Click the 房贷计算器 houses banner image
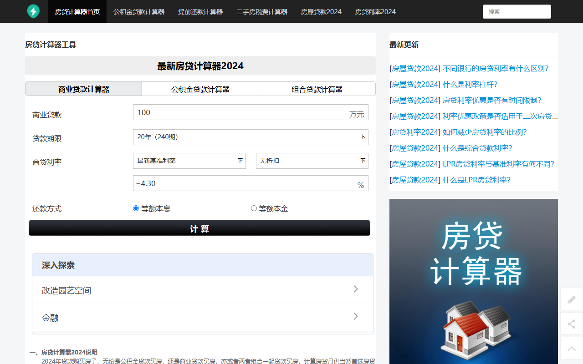This screenshot has height=364, width=583. click(x=474, y=281)
